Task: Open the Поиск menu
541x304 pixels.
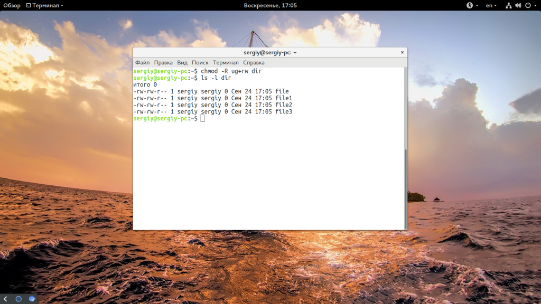Action: click(200, 62)
